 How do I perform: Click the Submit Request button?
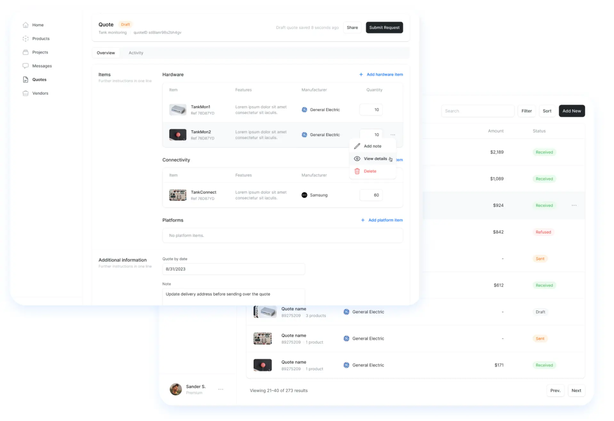tap(384, 28)
